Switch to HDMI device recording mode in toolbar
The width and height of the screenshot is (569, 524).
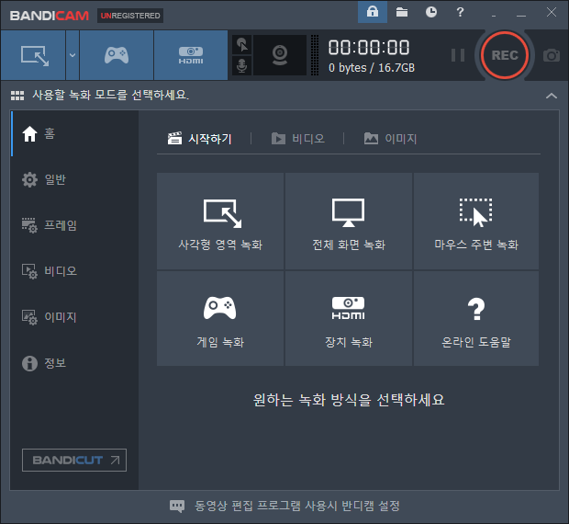pyautogui.click(x=191, y=55)
